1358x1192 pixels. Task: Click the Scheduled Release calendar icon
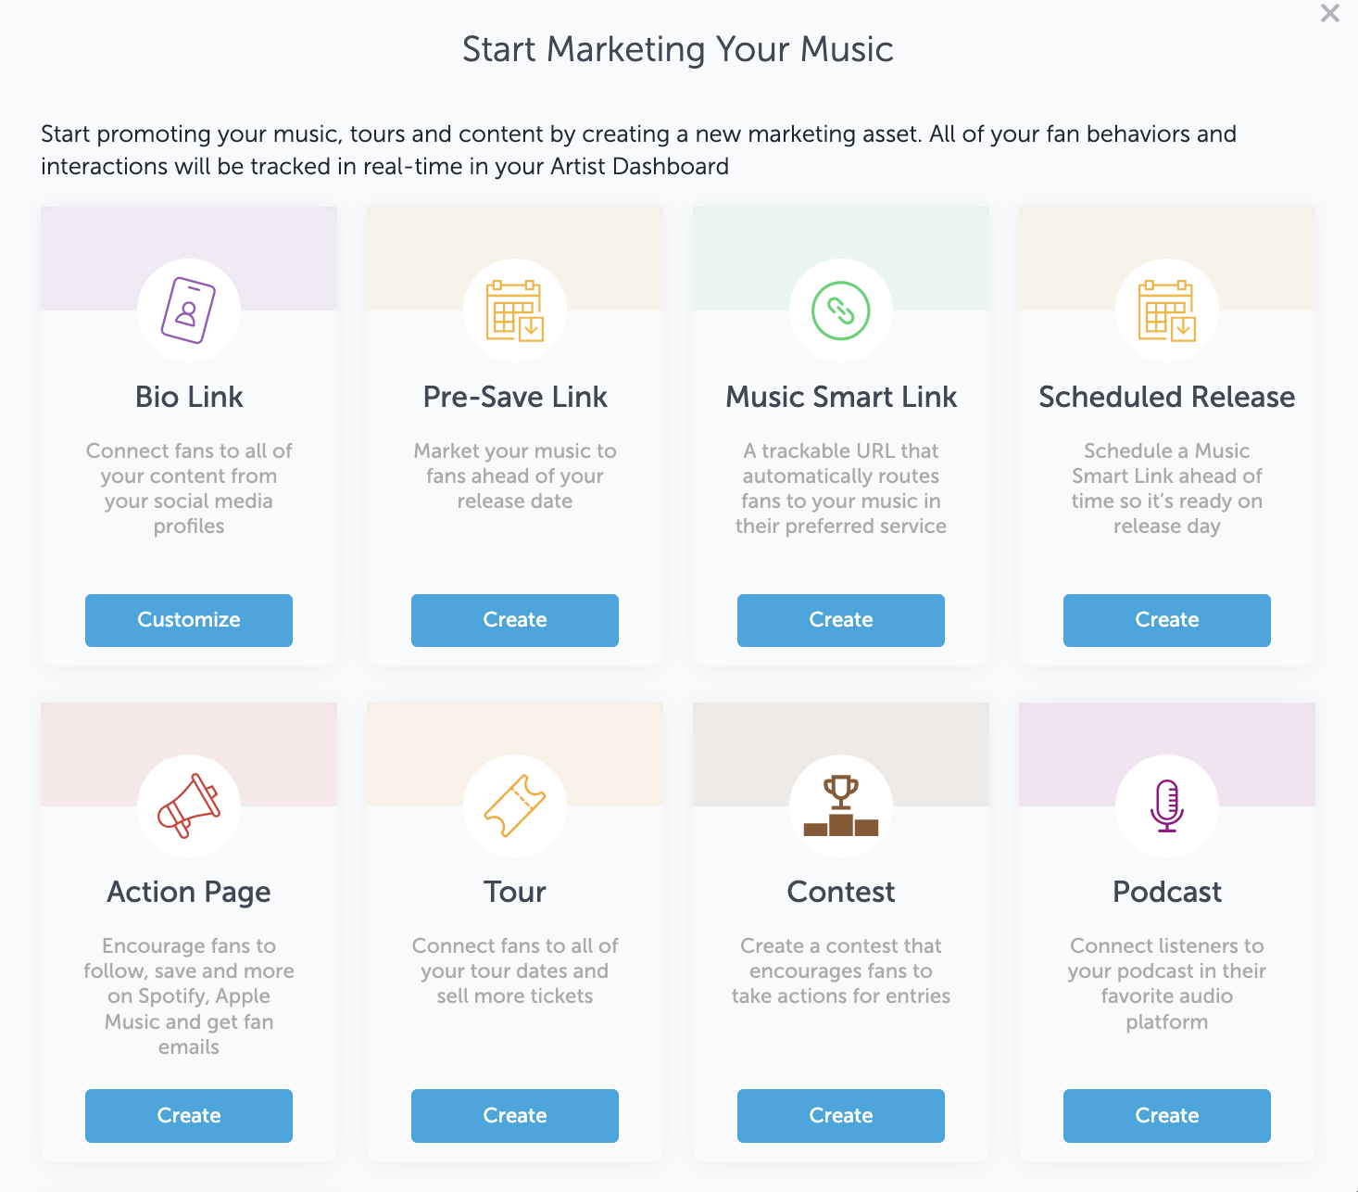(1167, 311)
